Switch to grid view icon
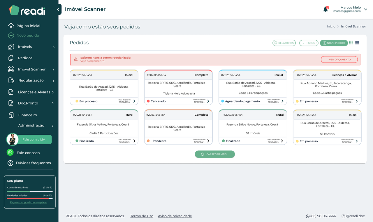 coord(351,43)
